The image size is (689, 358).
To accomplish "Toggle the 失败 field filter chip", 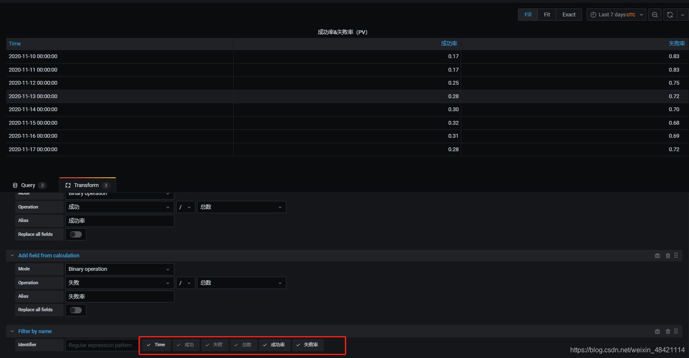I will [x=215, y=345].
